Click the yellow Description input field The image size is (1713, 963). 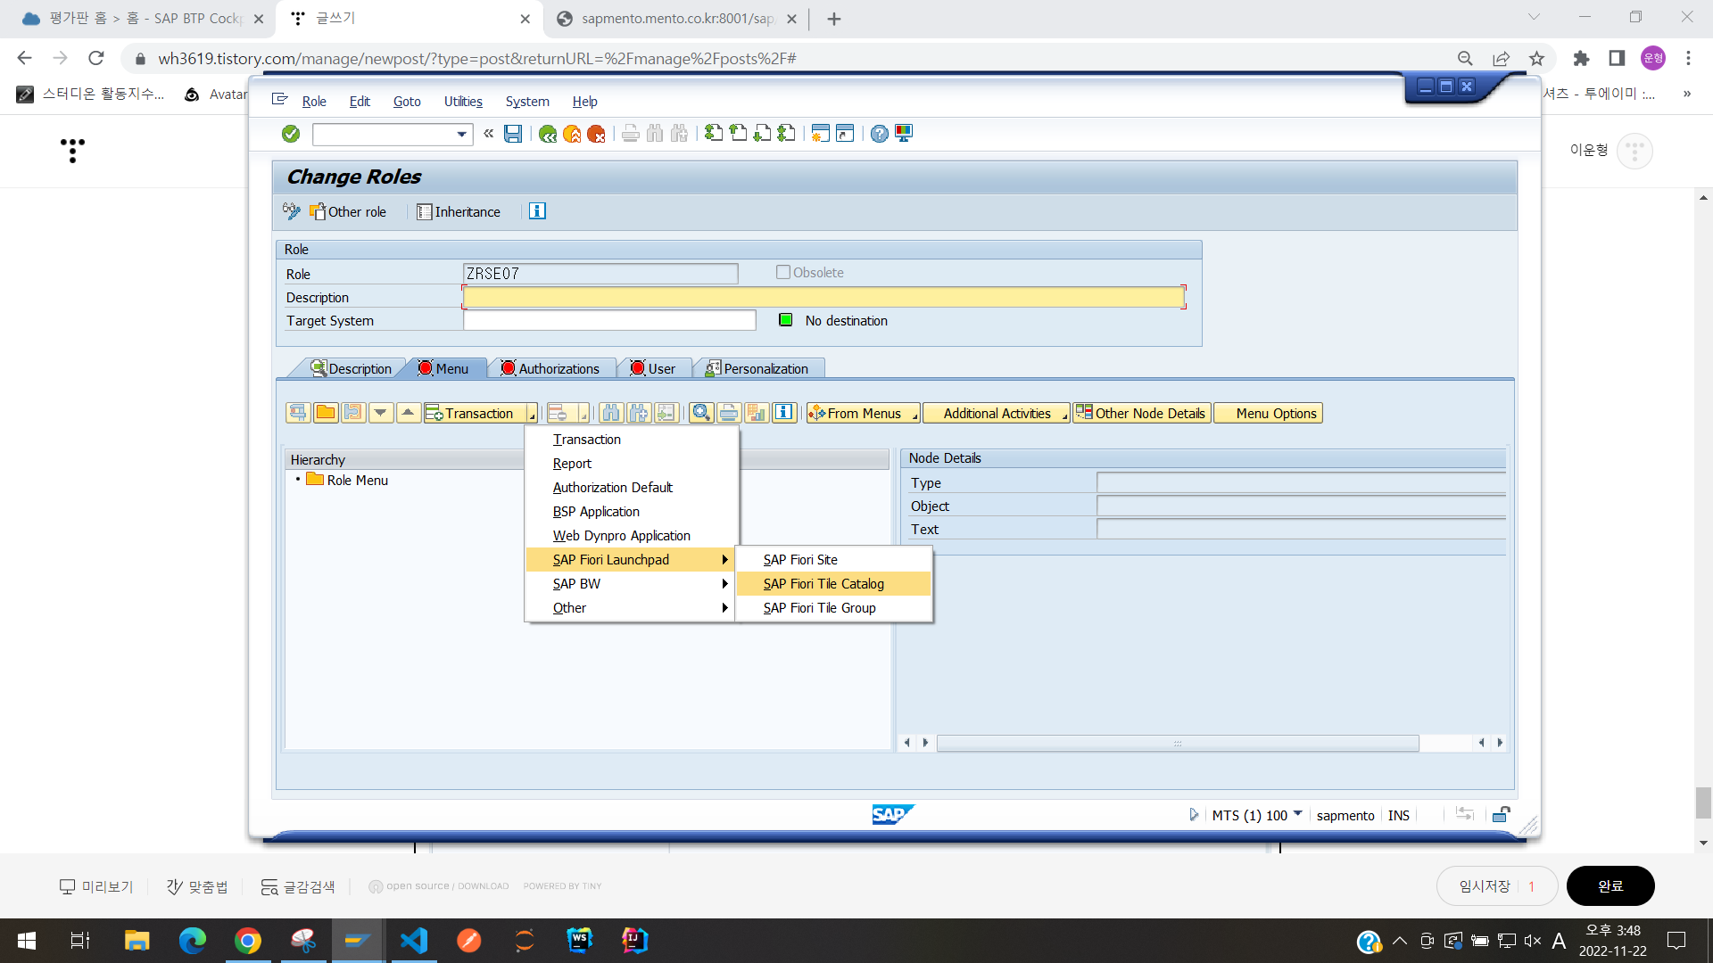(x=823, y=297)
